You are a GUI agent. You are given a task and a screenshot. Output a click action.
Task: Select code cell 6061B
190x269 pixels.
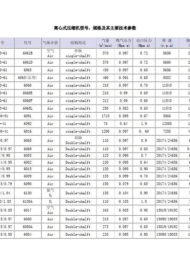pos(28,53)
